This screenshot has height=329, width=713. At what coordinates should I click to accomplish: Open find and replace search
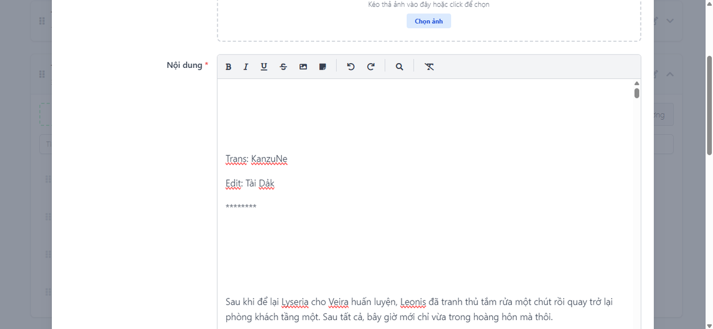point(399,67)
